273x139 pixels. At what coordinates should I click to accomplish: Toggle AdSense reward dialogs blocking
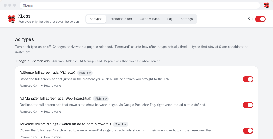[x=248, y=131]
